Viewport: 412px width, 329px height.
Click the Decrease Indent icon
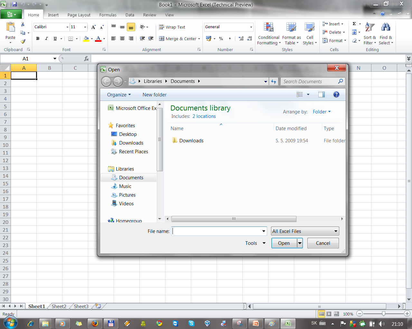coord(142,39)
